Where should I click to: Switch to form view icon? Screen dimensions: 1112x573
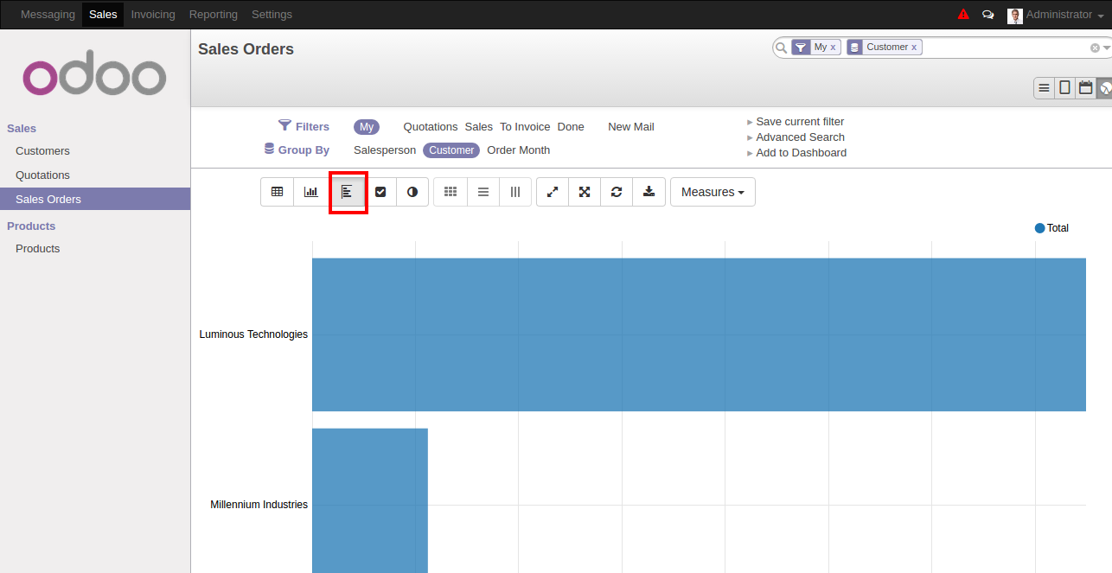pos(1065,88)
